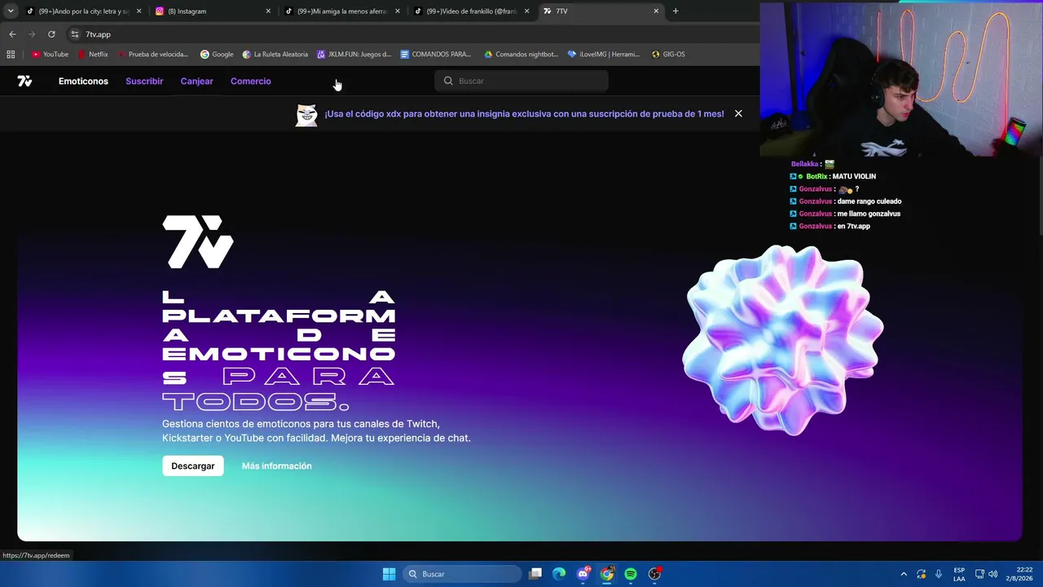Open the Emoticonos section
The image size is (1043, 587).
83,82
